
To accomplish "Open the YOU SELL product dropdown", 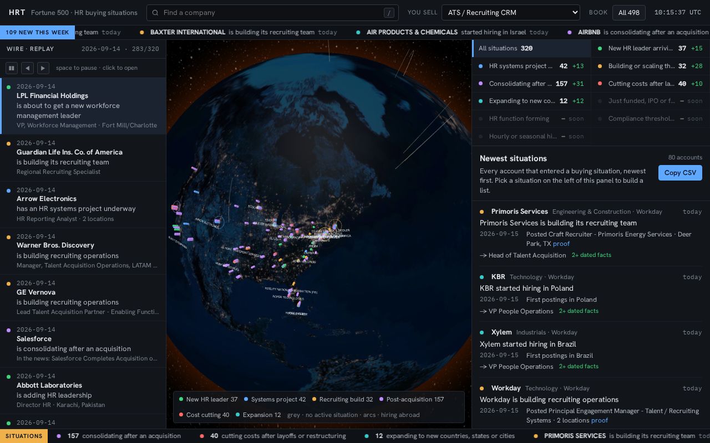I will point(511,13).
